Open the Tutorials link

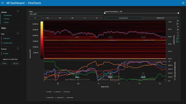tap(6, 19)
